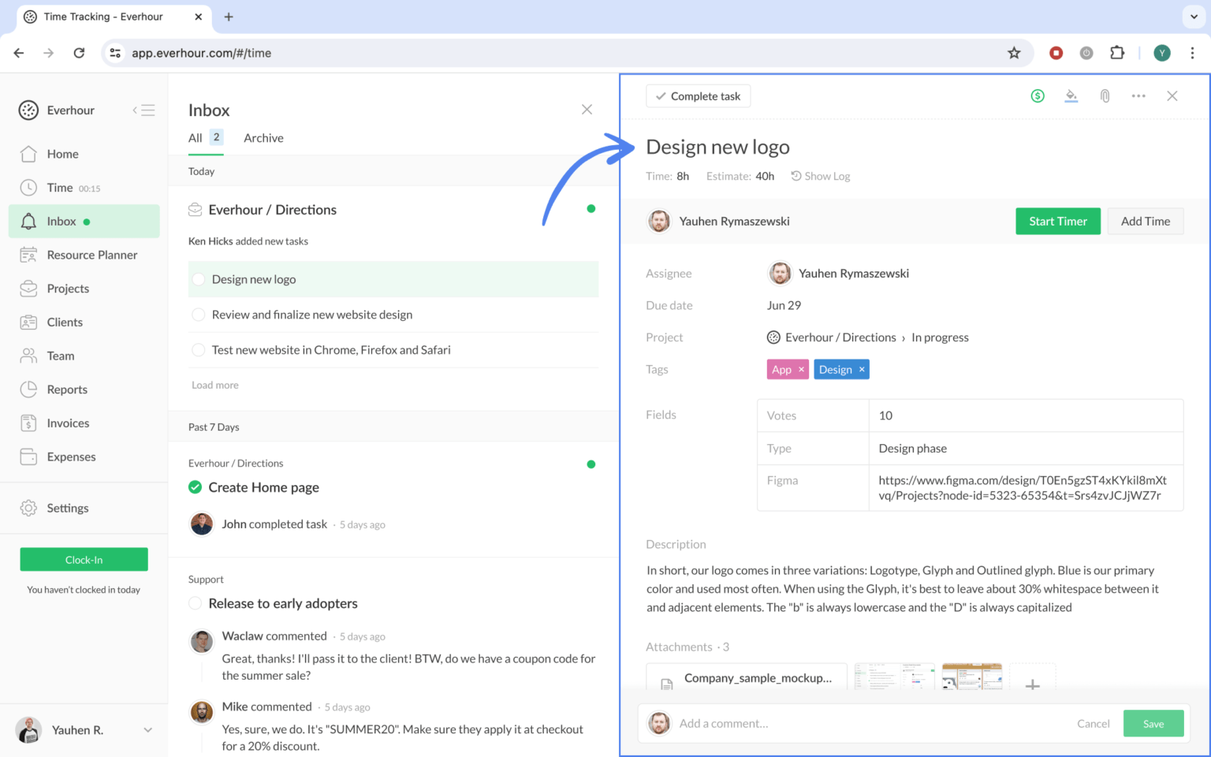Open Resource Planner from the sidebar
Image resolution: width=1211 pixels, height=757 pixels.
point(91,255)
